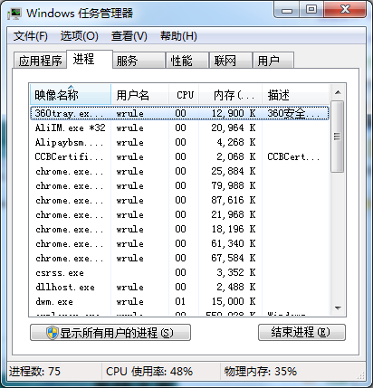
Task: Maximize the Task Manager window
Action: (311, 10)
